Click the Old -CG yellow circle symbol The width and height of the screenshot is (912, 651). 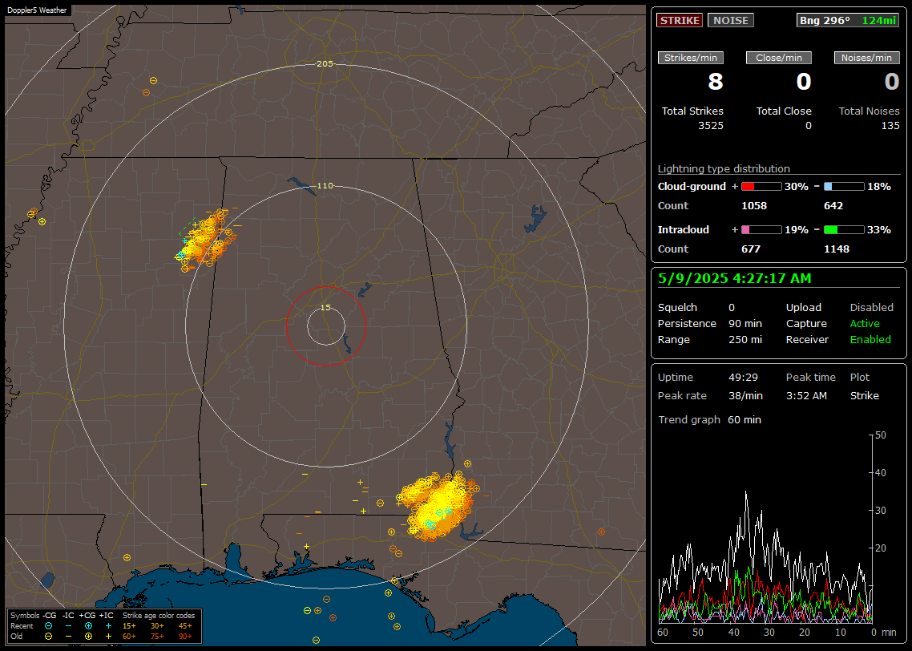coord(48,637)
